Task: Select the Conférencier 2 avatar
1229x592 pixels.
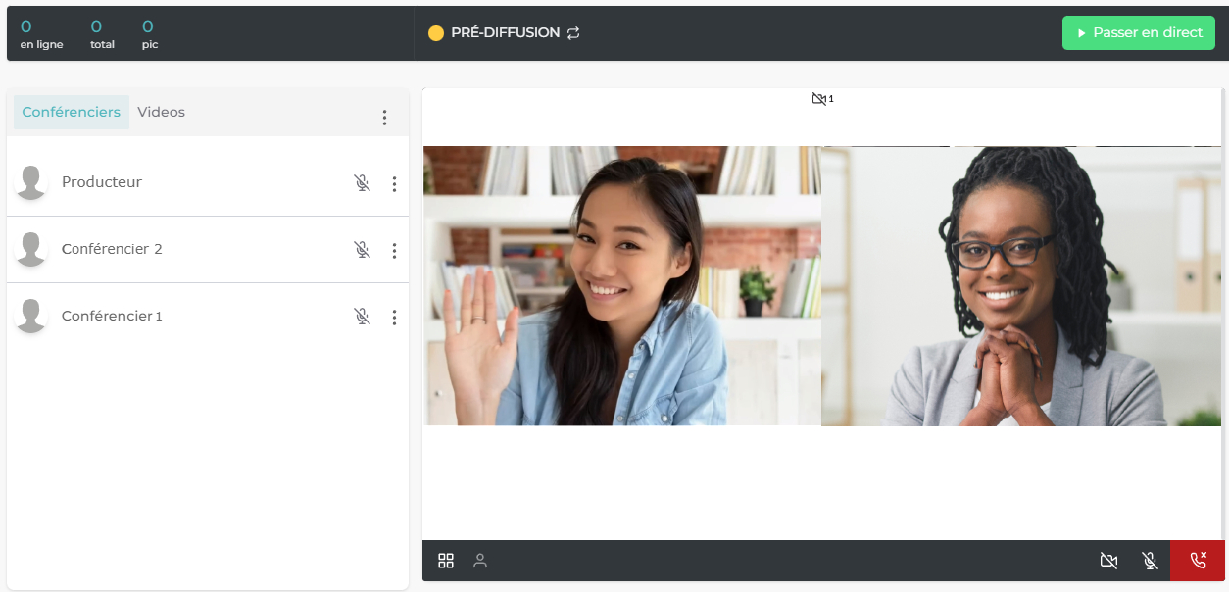Action: pos(31,249)
